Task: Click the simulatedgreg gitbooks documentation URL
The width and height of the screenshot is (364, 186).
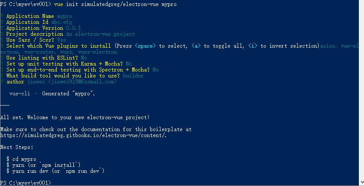Action: [x=84, y=135]
